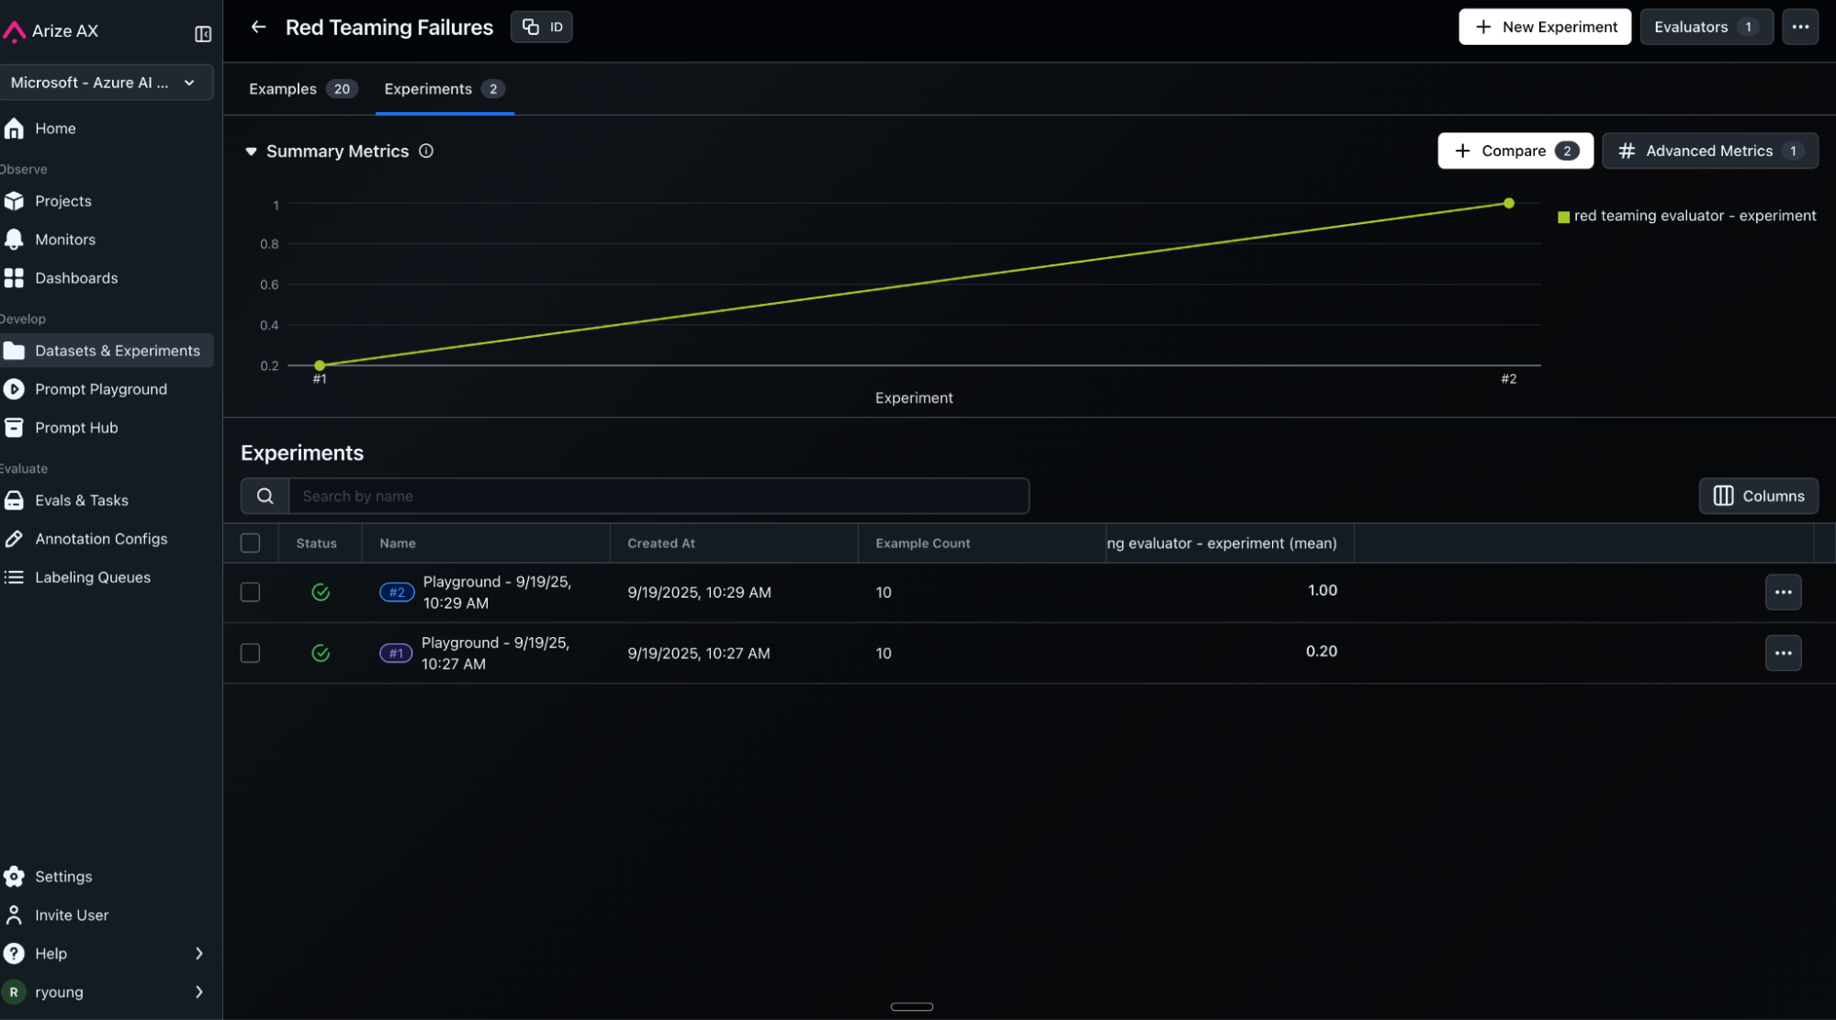The height and width of the screenshot is (1020, 1836).
Task: Check the experiment #2 row checkbox
Action: coord(250,592)
